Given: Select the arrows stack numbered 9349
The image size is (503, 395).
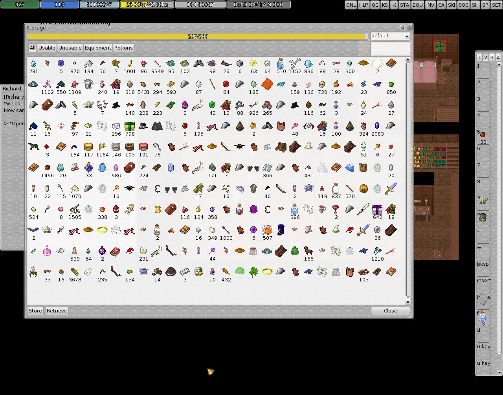Looking at the screenshot, I should [x=157, y=63].
